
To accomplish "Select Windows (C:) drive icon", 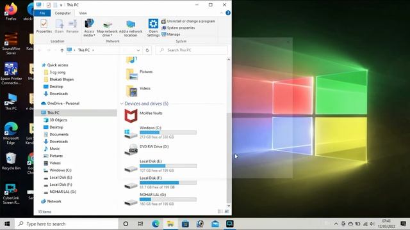I will point(131,134).
